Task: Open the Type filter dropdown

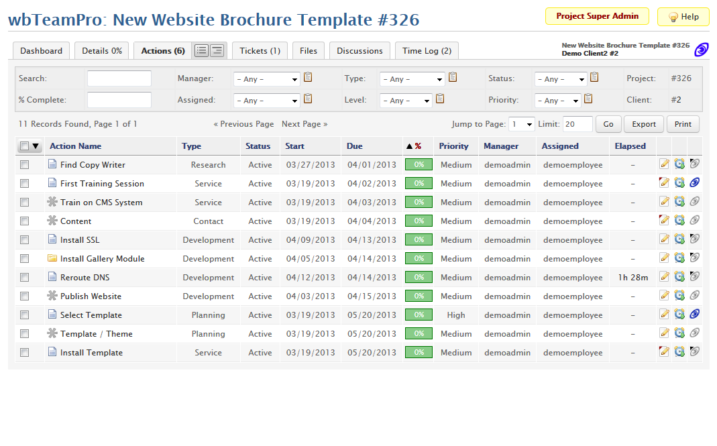Action: [x=412, y=79]
